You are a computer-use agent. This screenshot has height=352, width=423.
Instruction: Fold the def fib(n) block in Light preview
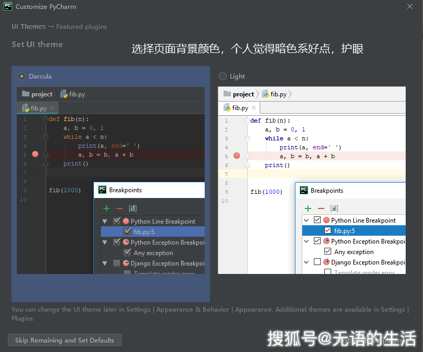coord(247,120)
